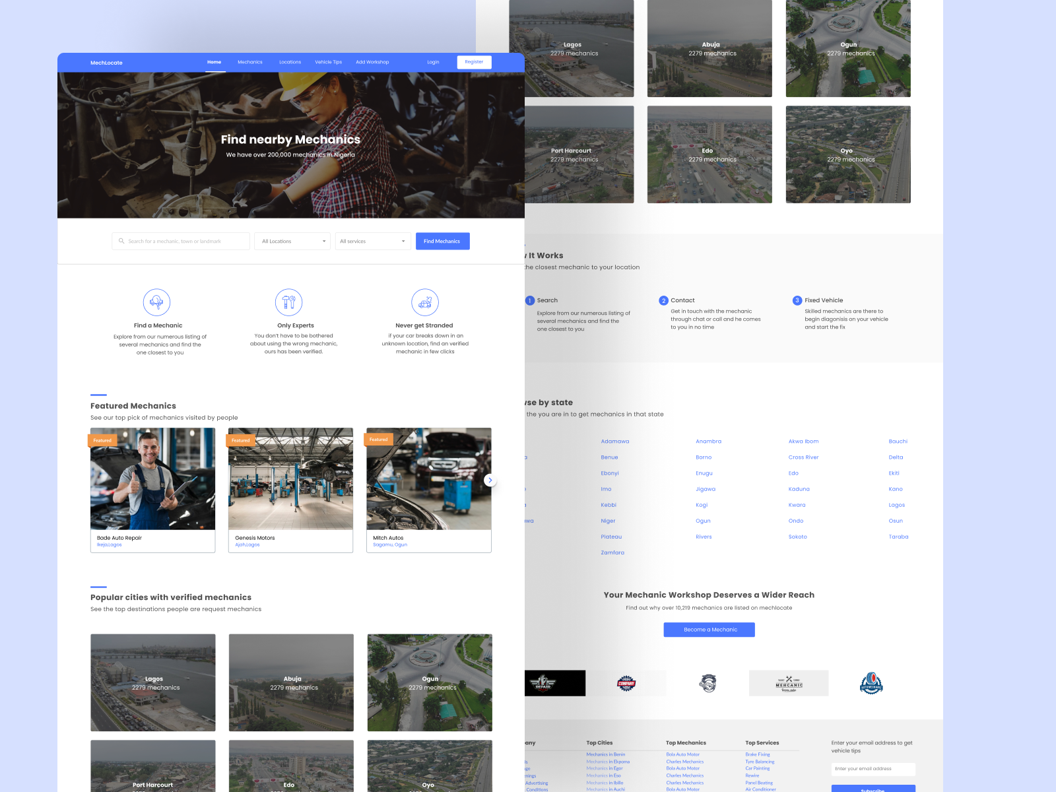Click the red Company gear logo
This screenshot has height=792, width=1056.
click(626, 683)
